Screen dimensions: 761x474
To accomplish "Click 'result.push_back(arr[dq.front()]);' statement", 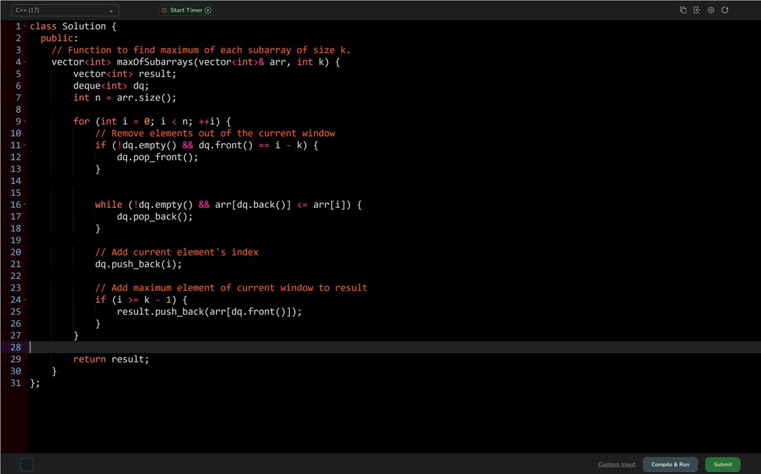I will point(209,312).
